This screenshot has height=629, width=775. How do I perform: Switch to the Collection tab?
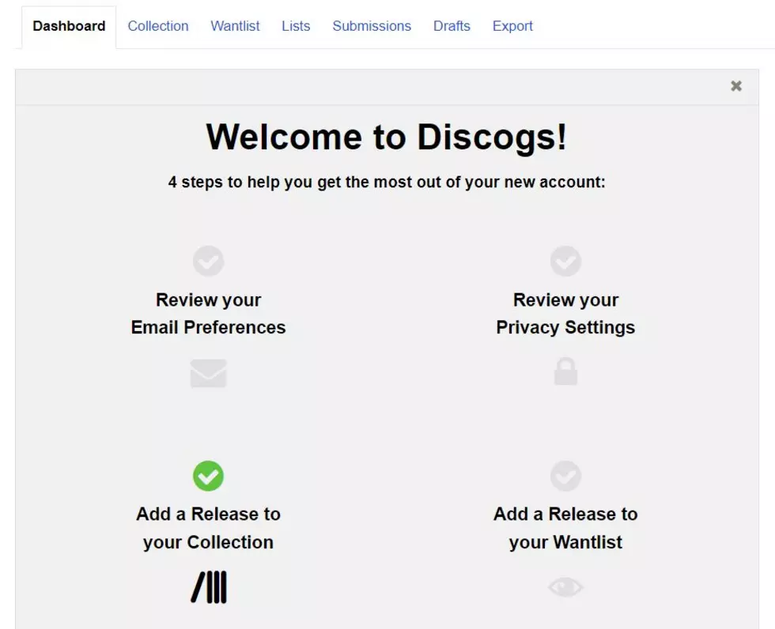158,26
